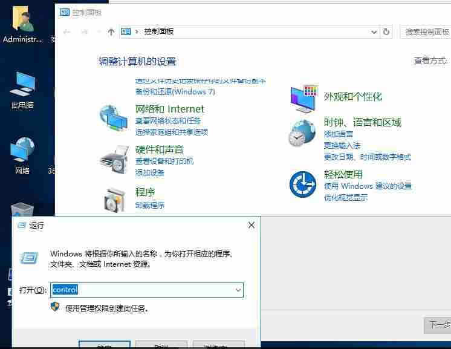Screen dimensions: 451x349
Task: Click the Control Panel title bar icon
Action: click(65, 12)
